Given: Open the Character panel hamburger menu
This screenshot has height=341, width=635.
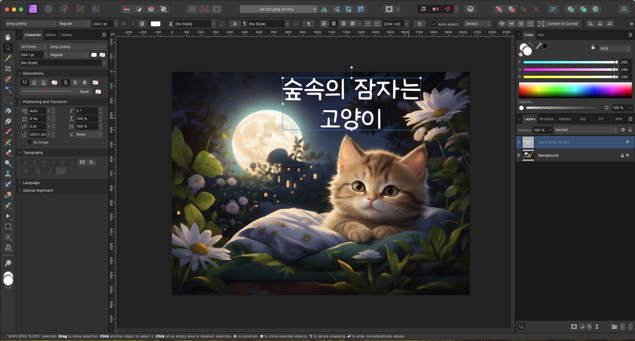Looking at the screenshot, I should click(104, 35).
